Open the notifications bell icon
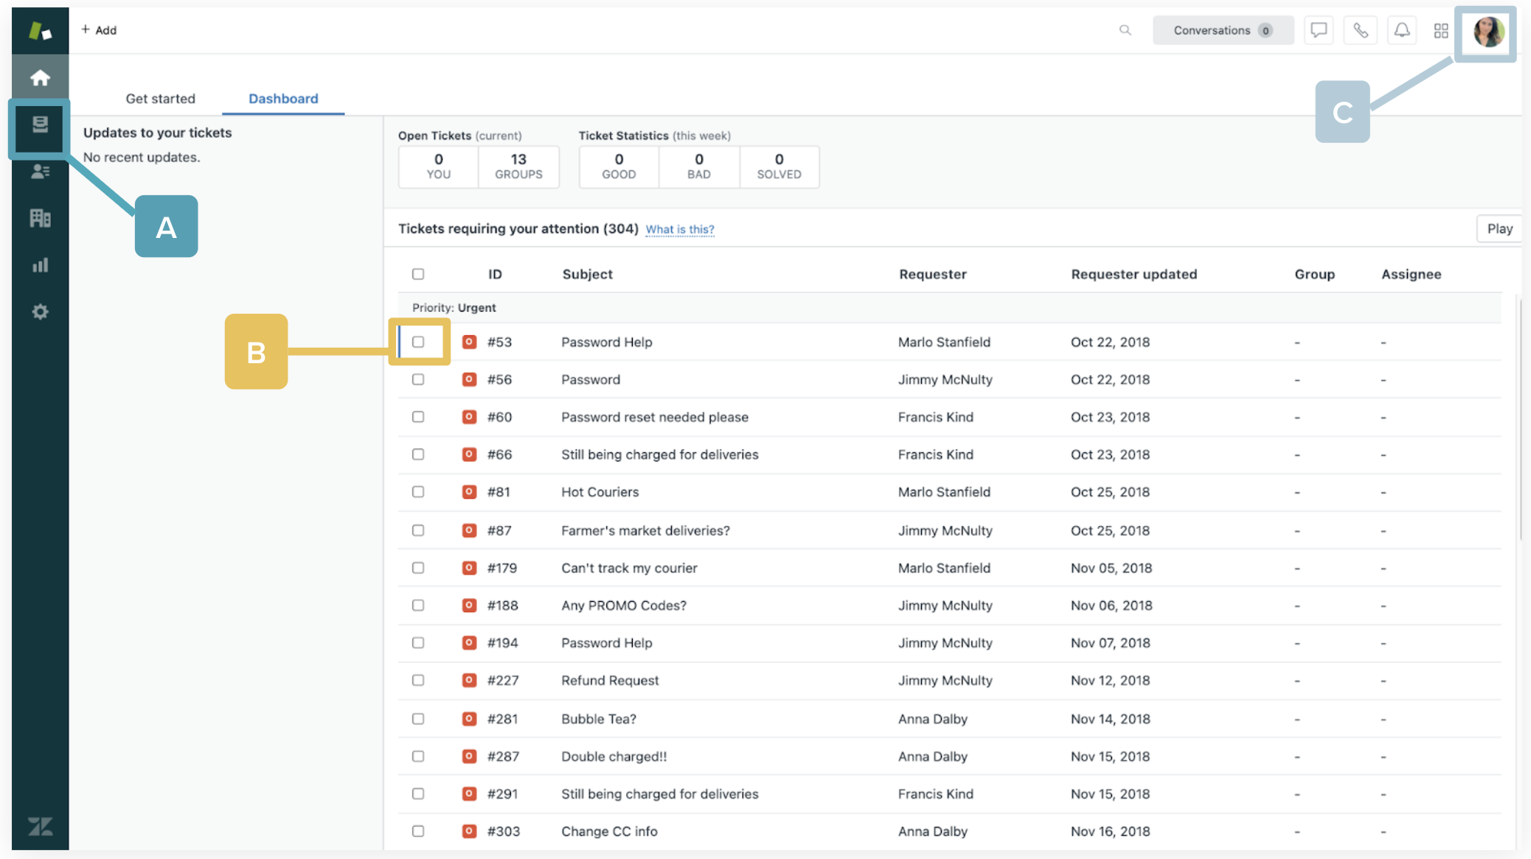The image size is (1531, 859). click(x=1402, y=30)
